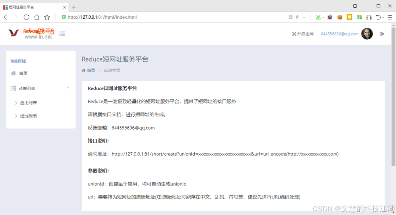Click the 功能区域 sidebar heading
Screen dimensions: 396x215
click(18, 61)
